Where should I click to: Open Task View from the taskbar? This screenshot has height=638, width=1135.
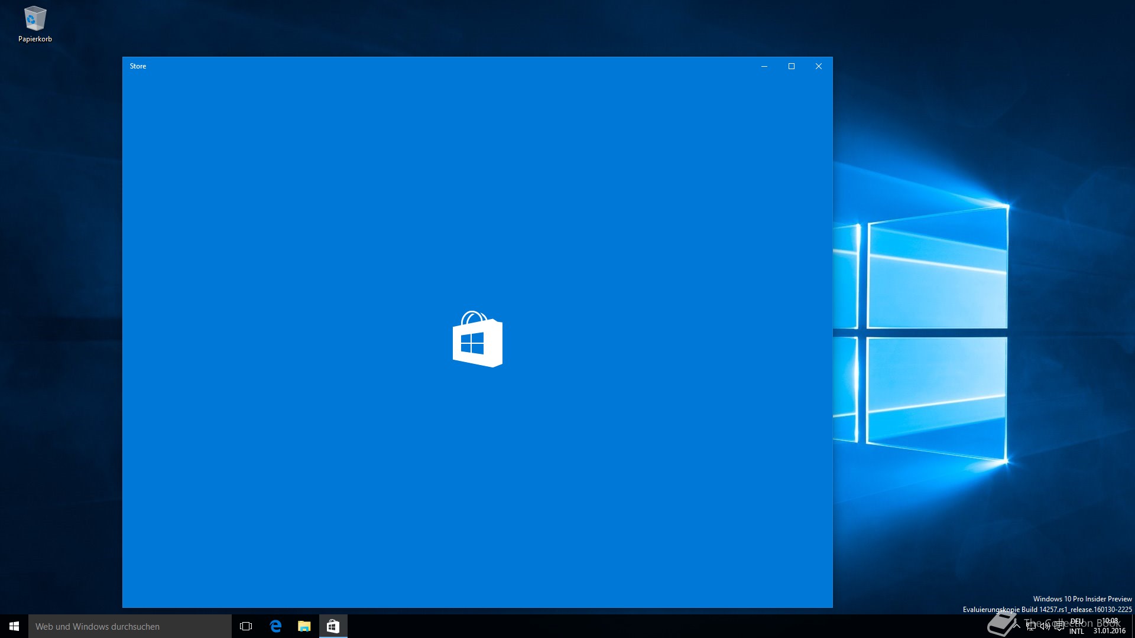tap(246, 626)
